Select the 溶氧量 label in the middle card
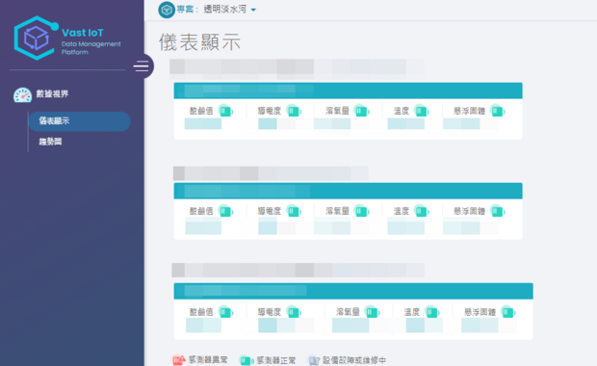The image size is (597, 366). (x=337, y=211)
